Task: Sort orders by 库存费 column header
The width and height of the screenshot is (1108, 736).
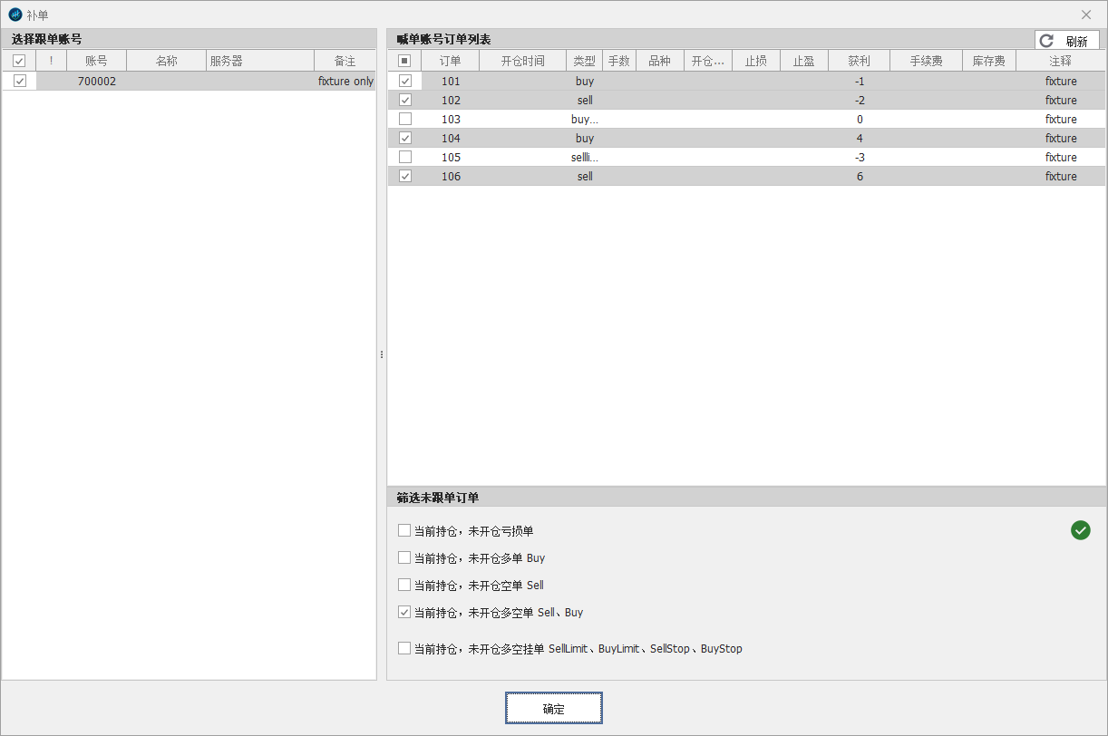Action: (x=989, y=61)
